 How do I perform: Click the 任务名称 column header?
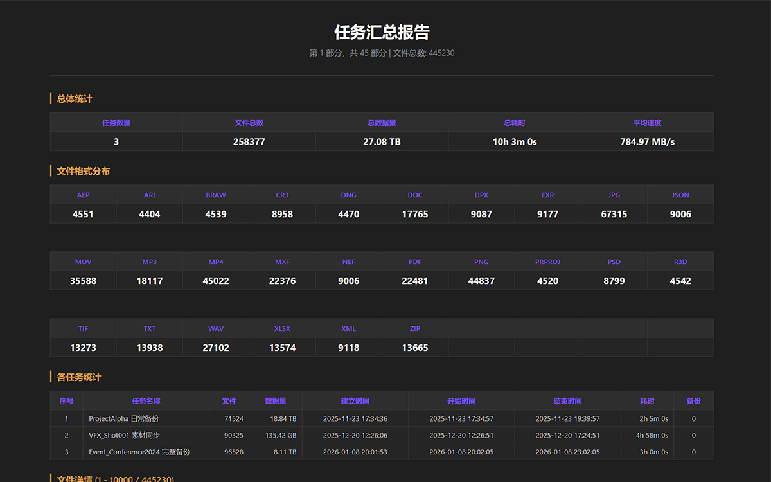[146, 401]
